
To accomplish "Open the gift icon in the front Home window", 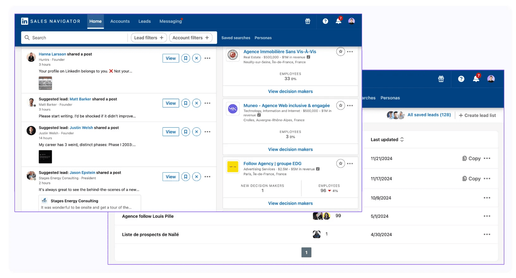I will [x=308, y=21].
